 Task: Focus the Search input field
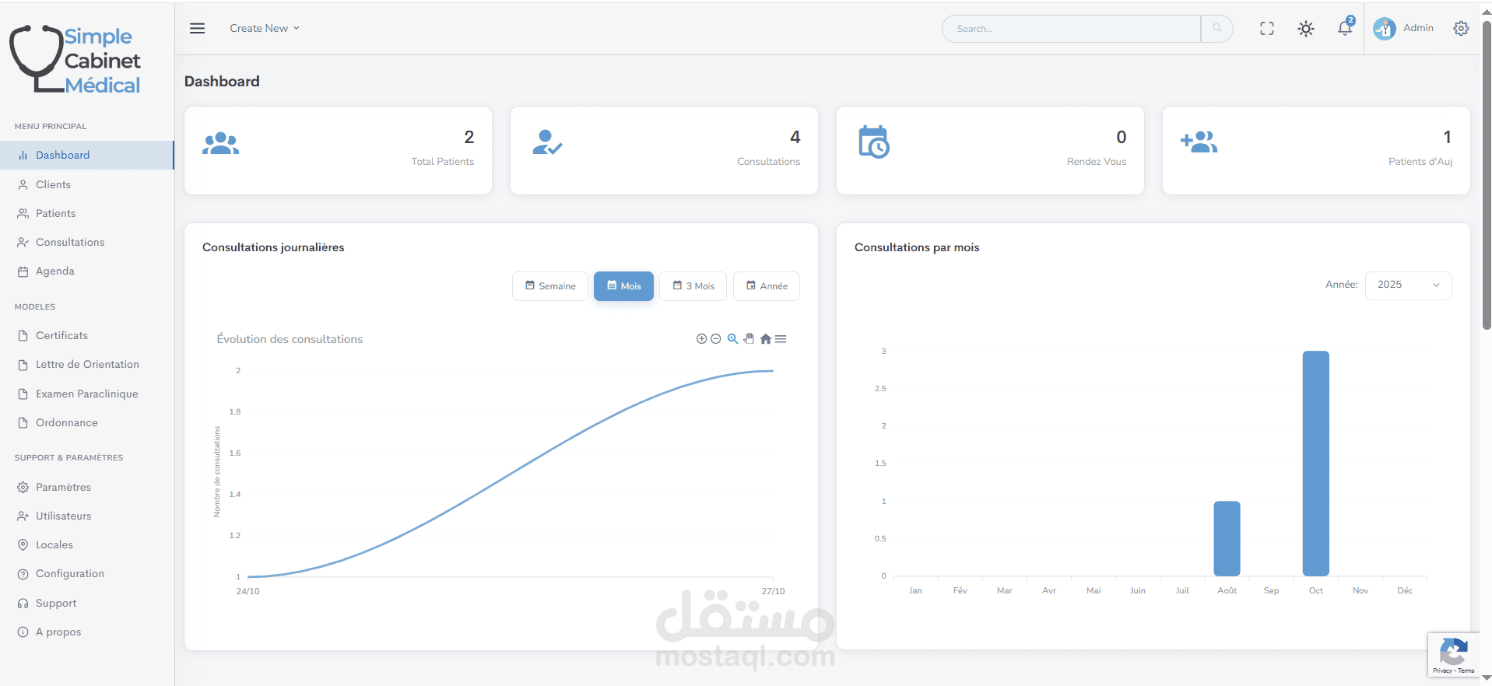click(x=1071, y=29)
